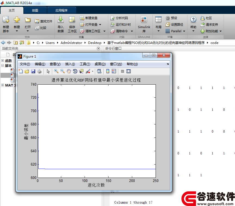Click Link Plot icon in figure toolbar
This screenshot has width=235, height=206.
pyautogui.click(x=99, y=71)
